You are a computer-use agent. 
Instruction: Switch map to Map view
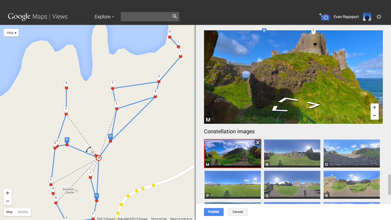(x=9, y=212)
